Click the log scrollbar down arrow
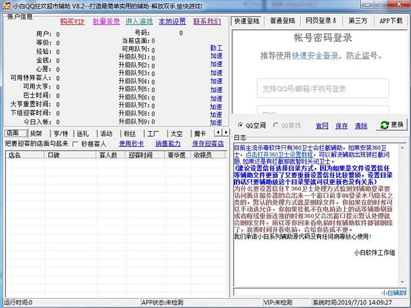The height and width of the screenshot is (308, 411). point(402,282)
